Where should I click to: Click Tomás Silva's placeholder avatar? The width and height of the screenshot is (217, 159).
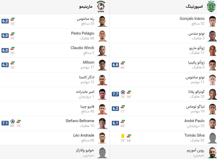tap(212, 138)
